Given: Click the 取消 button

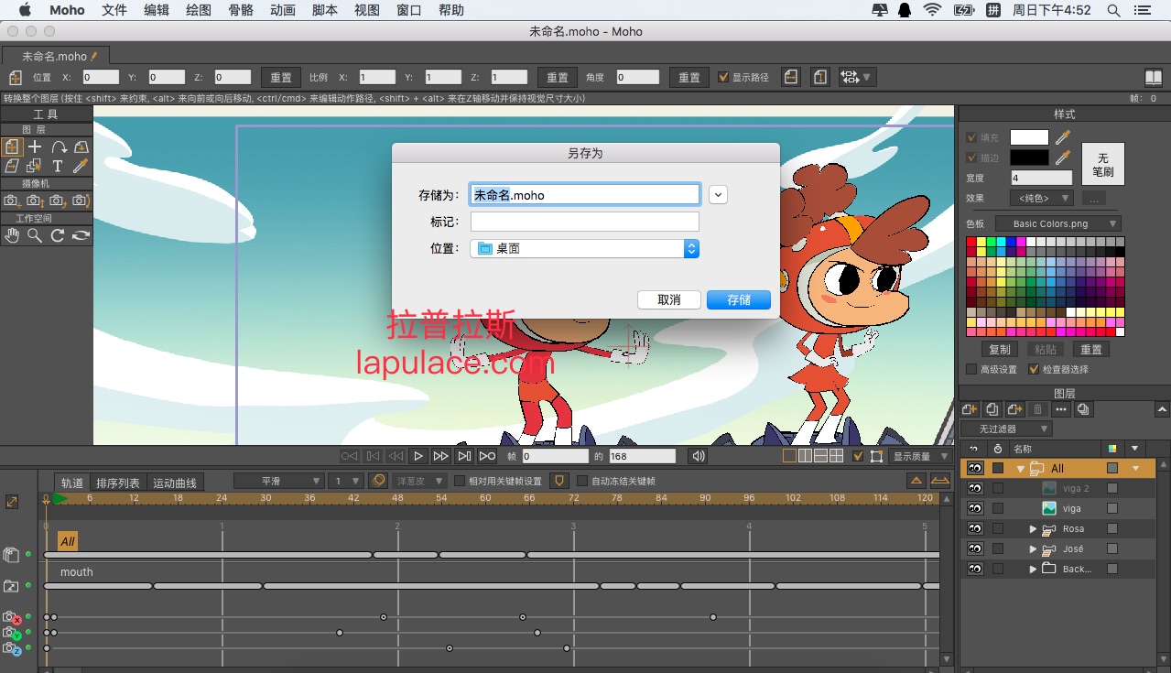Looking at the screenshot, I should 669,300.
